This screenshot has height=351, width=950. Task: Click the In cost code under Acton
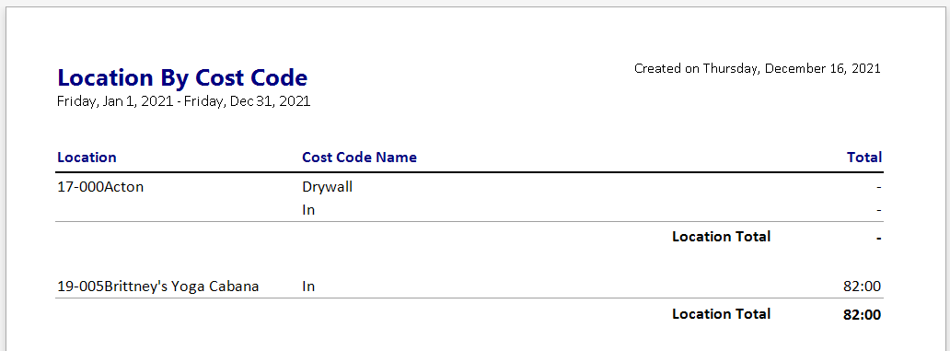click(x=308, y=210)
